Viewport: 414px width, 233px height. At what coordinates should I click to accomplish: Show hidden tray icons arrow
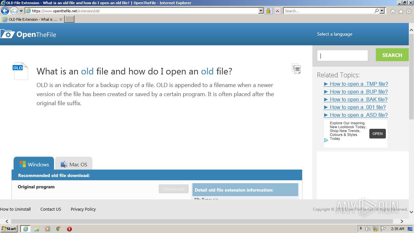point(361,229)
